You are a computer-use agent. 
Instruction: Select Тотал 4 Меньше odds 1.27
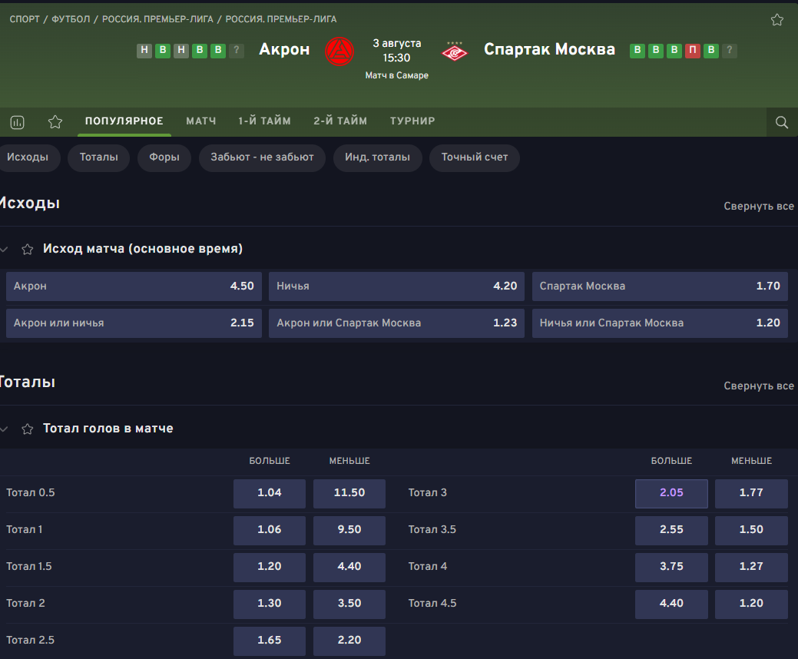(x=751, y=568)
